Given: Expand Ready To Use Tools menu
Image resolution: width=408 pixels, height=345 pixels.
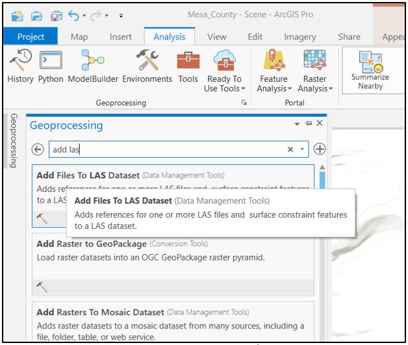Looking at the screenshot, I should (225, 71).
